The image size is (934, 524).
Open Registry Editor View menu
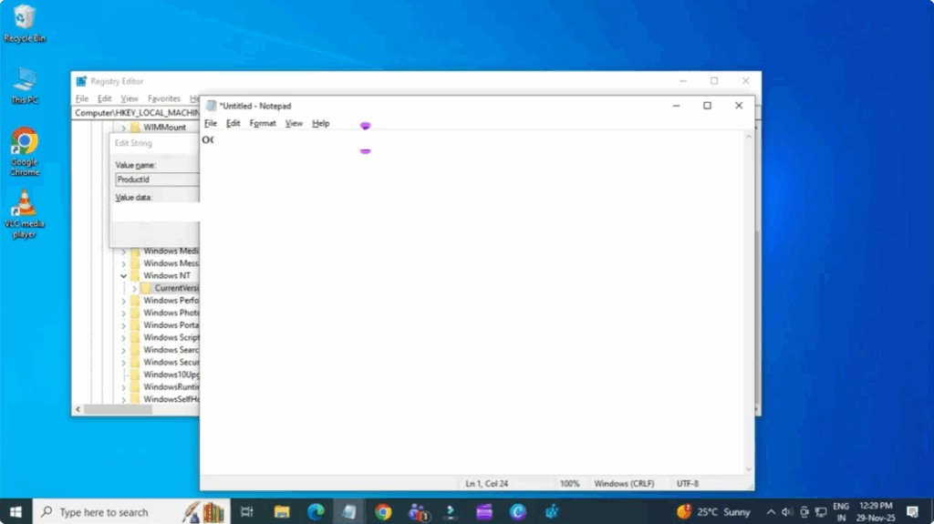(130, 98)
